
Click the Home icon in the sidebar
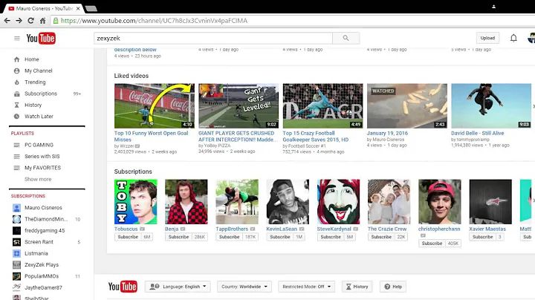tap(16, 59)
